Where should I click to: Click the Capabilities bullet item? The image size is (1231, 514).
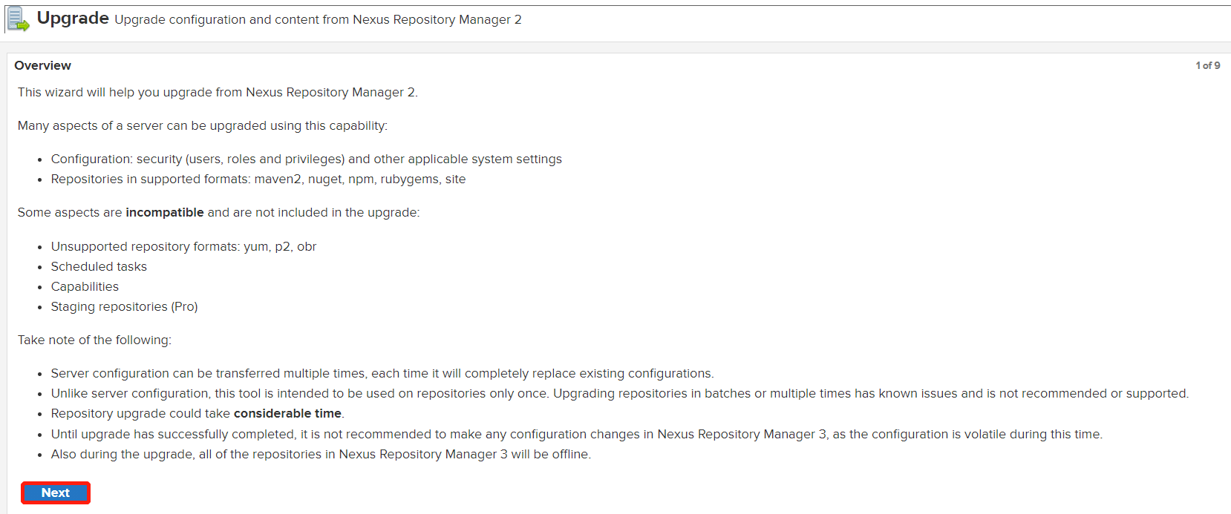click(85, 286)
